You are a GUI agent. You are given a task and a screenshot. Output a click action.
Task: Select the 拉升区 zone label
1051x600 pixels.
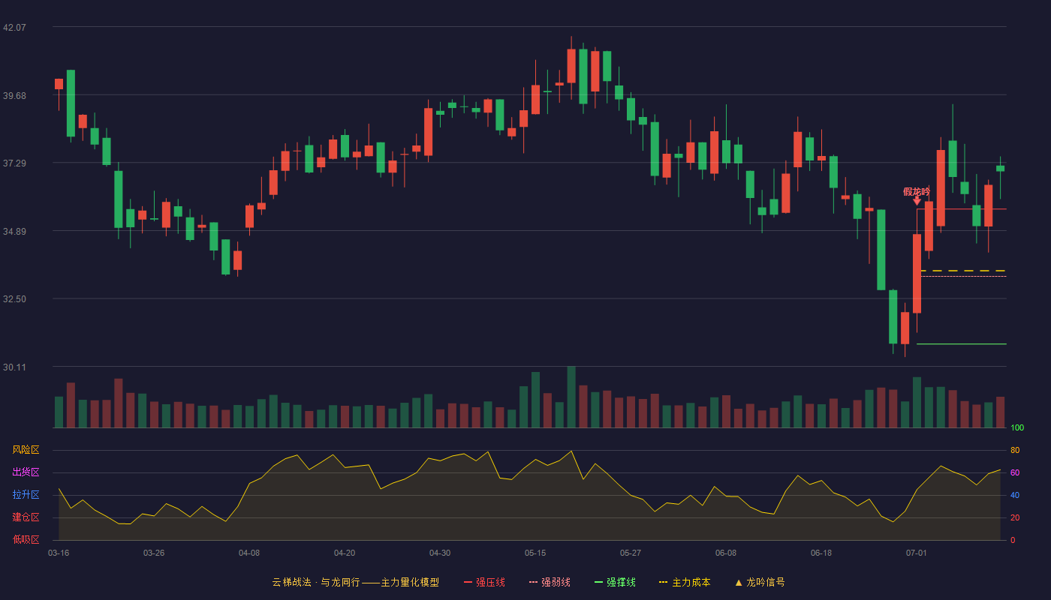tap(26, 495)
